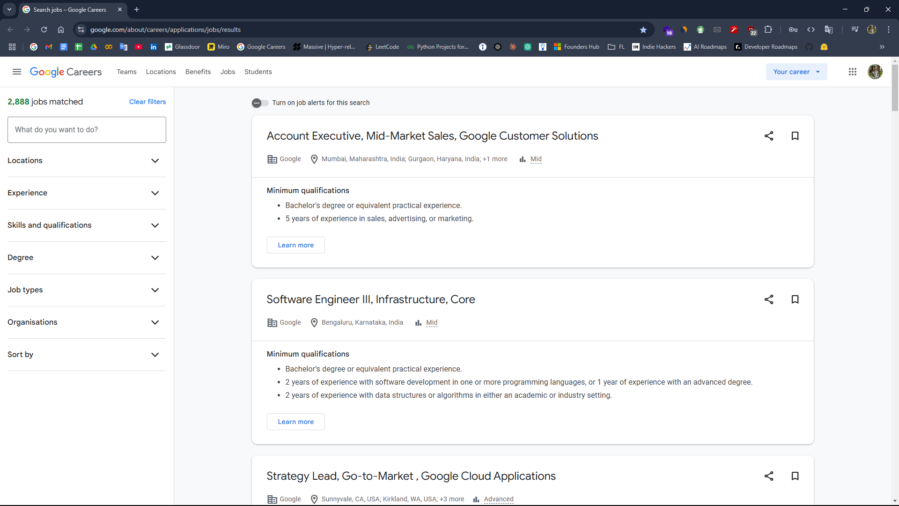Open the Chrome extensions puzzle icon
The image size is (899, 506).
pos(768,30)
